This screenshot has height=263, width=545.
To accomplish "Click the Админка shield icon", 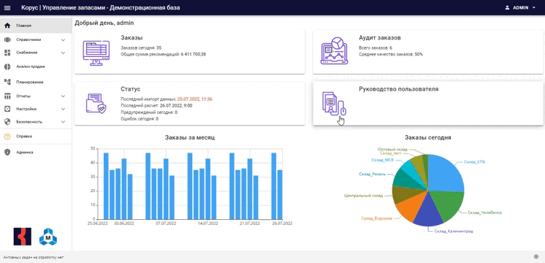I will pos(7,152).
